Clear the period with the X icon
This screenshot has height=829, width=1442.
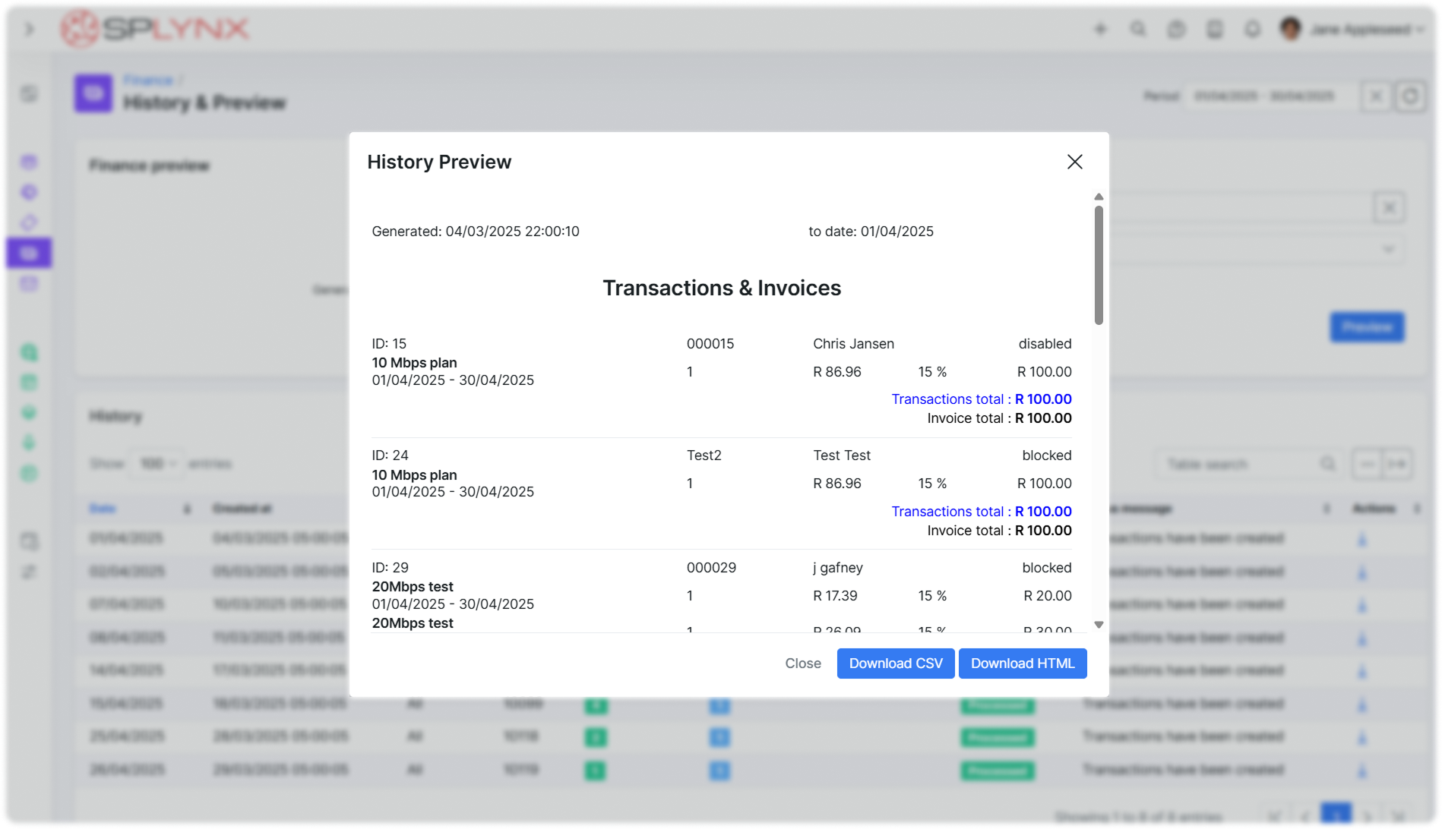tap(1376, 96)
